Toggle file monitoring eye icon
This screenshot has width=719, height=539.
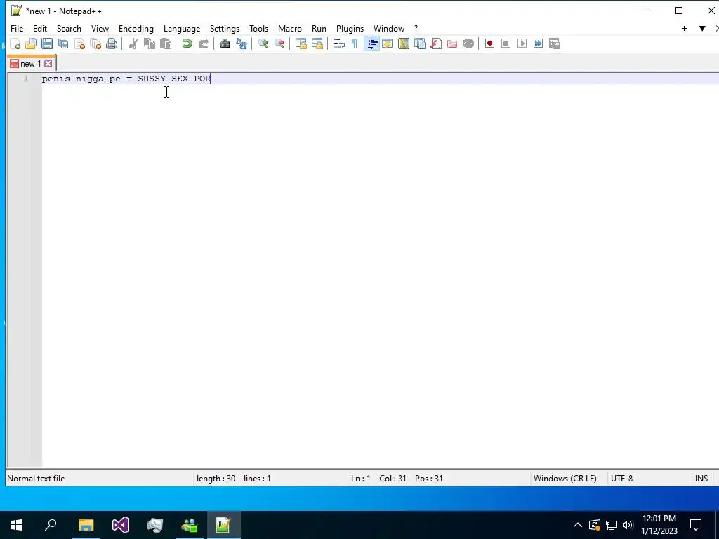(x=468, y=44)
